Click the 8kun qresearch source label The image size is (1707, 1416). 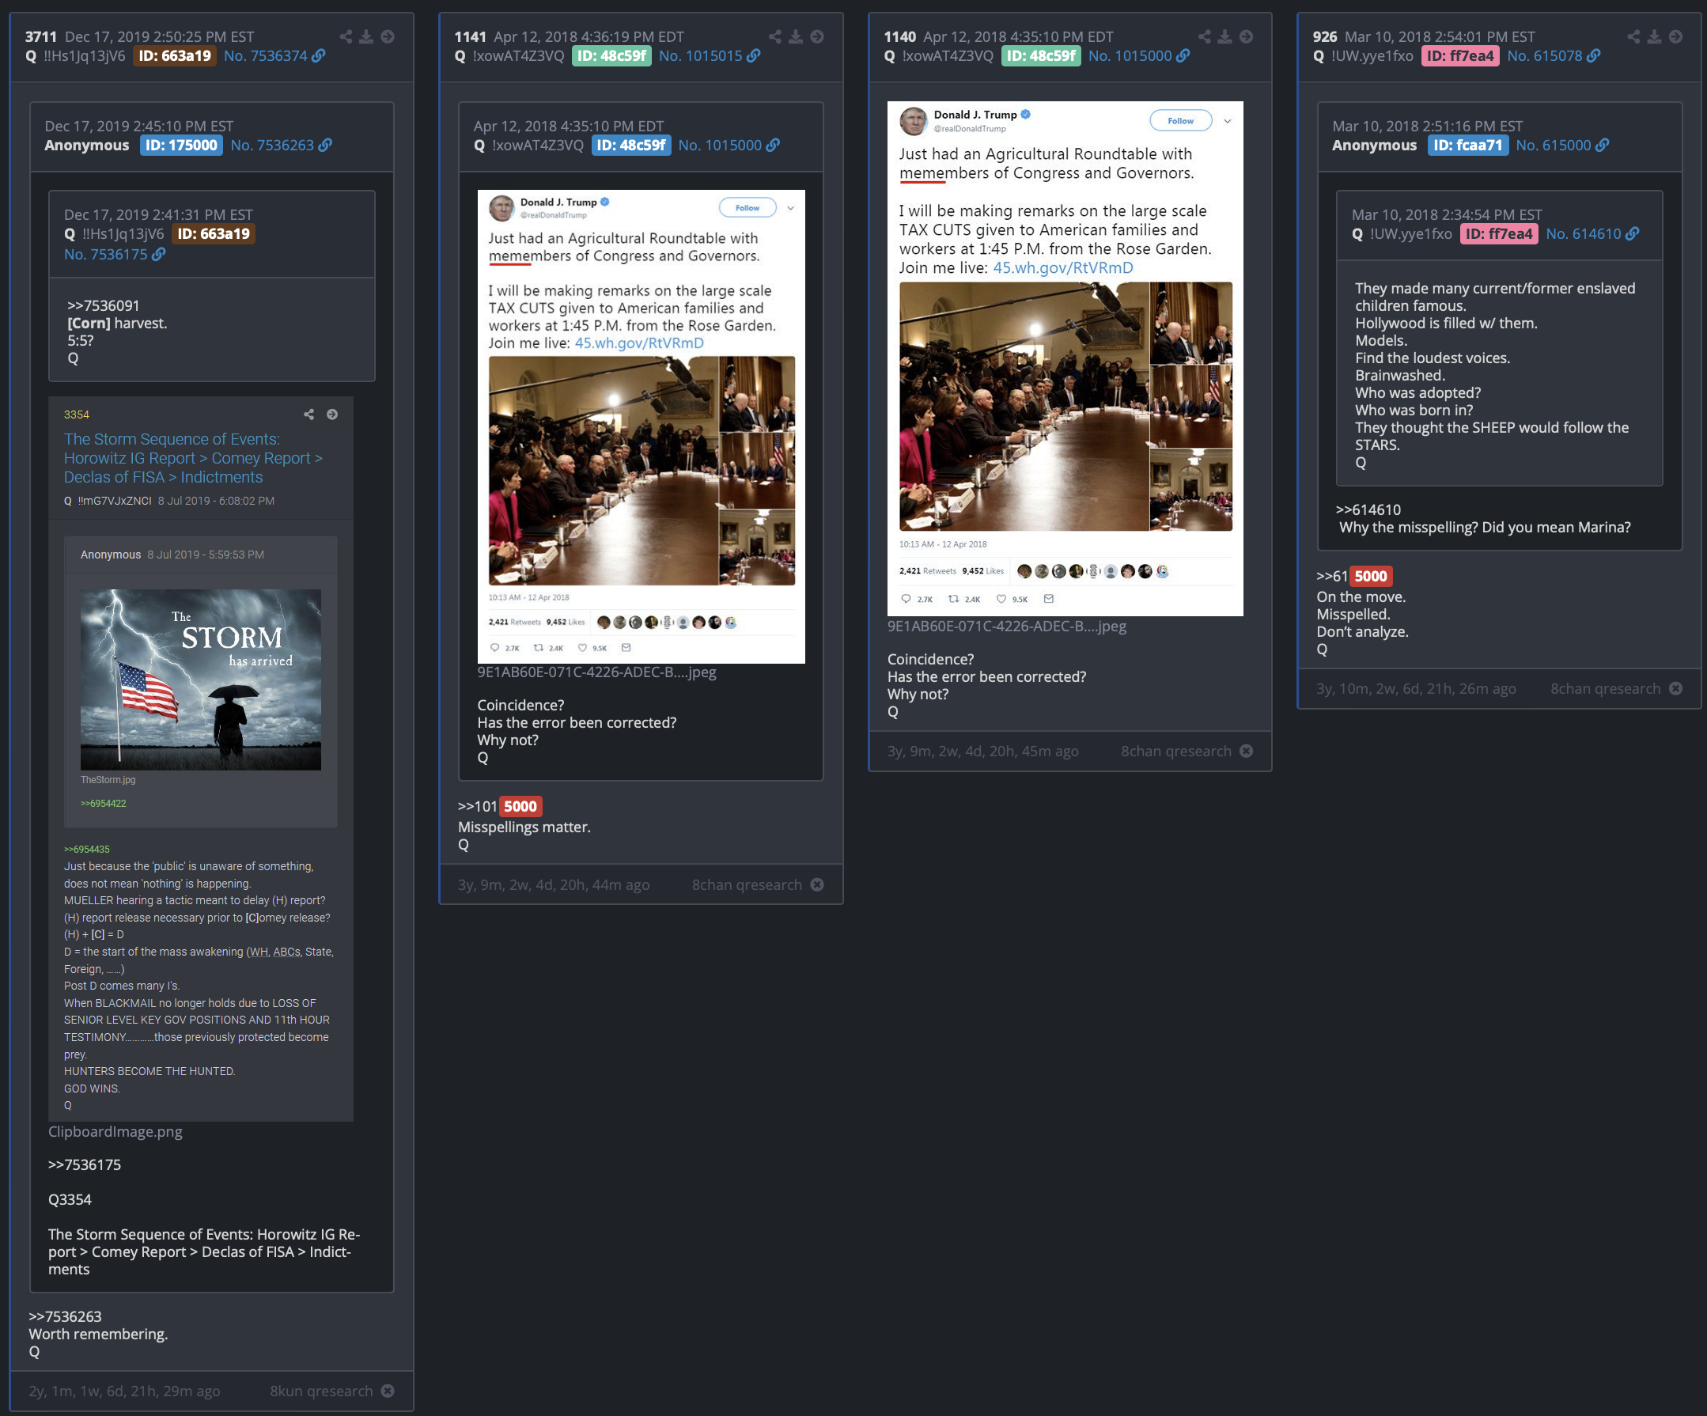pyautogui.click(x=321, y=1391)
